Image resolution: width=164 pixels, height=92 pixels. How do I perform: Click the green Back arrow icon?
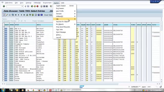tap(32, 6)
